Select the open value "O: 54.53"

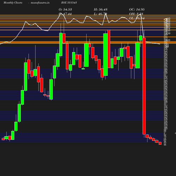(65, 10)
